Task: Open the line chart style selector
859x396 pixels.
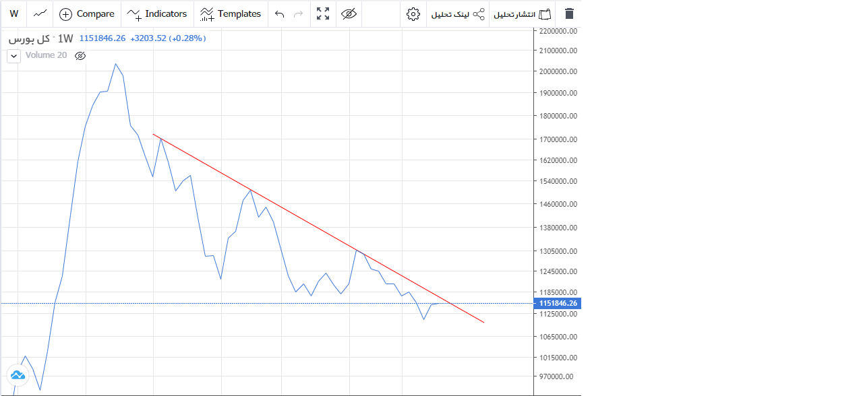Action: (x=40, y=13)
